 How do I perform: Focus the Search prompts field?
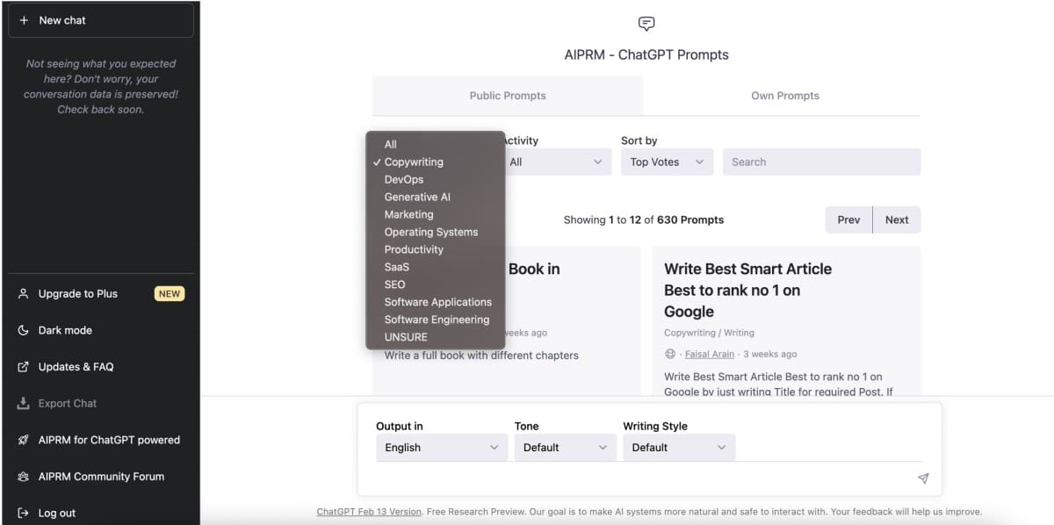point(821,162)
